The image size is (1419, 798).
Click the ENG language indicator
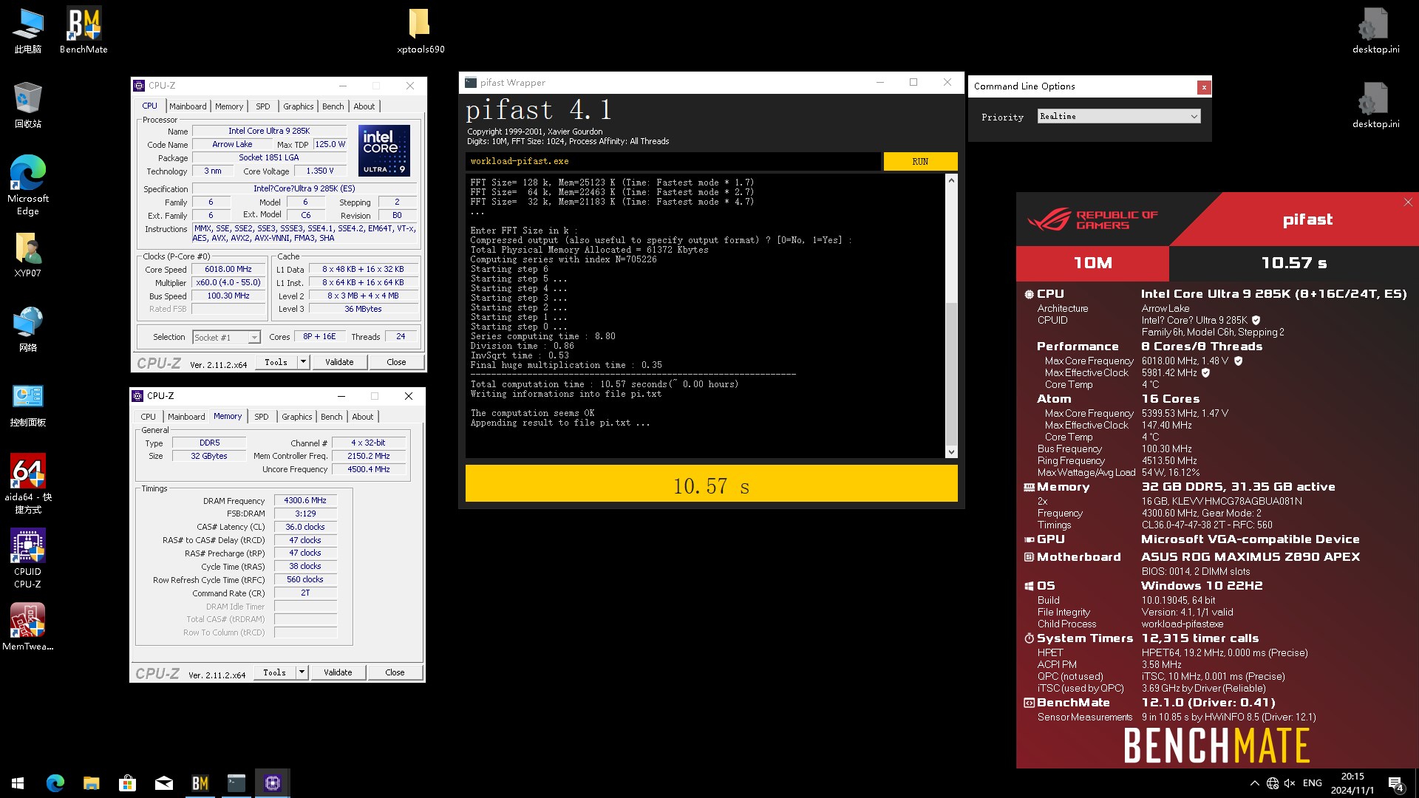[x=1313, y=783]
